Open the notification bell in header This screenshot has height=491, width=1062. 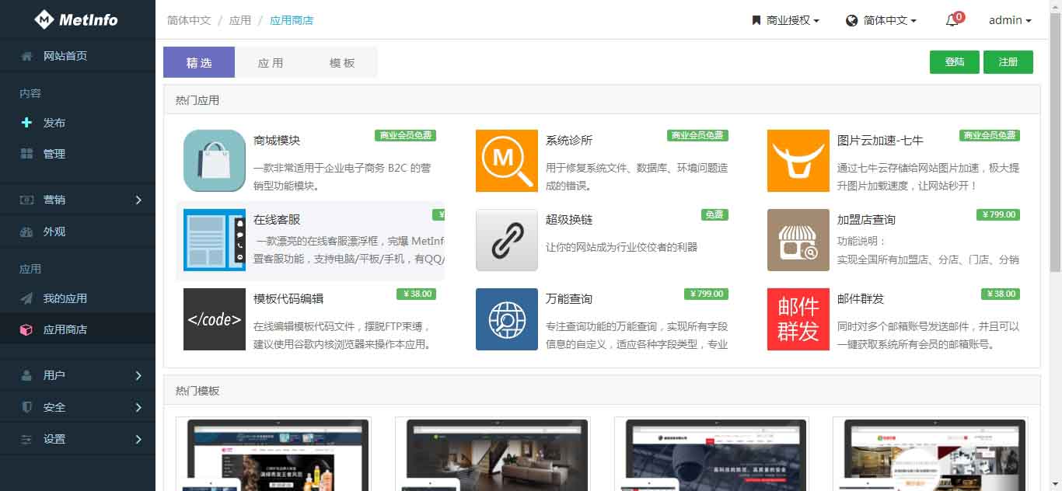[x=952, y=21]
